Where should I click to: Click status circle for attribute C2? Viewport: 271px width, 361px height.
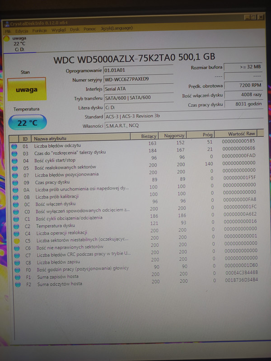[x=16, y=227]
